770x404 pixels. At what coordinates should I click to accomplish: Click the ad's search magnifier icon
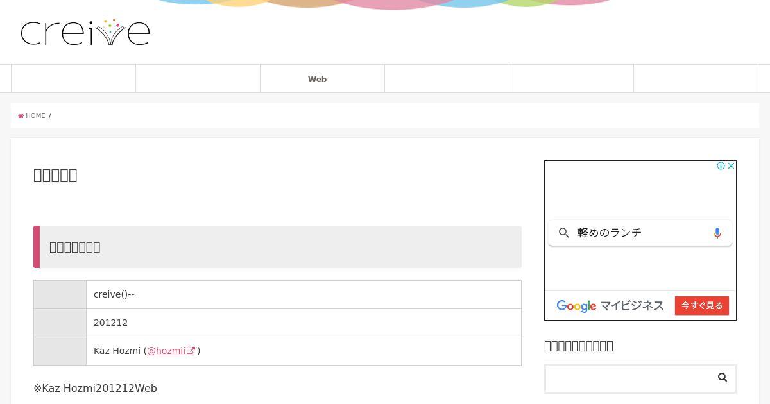tap(564, 233)
